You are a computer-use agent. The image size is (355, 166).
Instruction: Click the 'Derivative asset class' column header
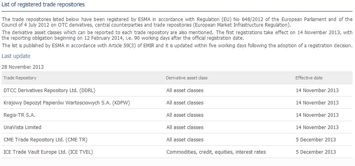[x=187, y=78]
